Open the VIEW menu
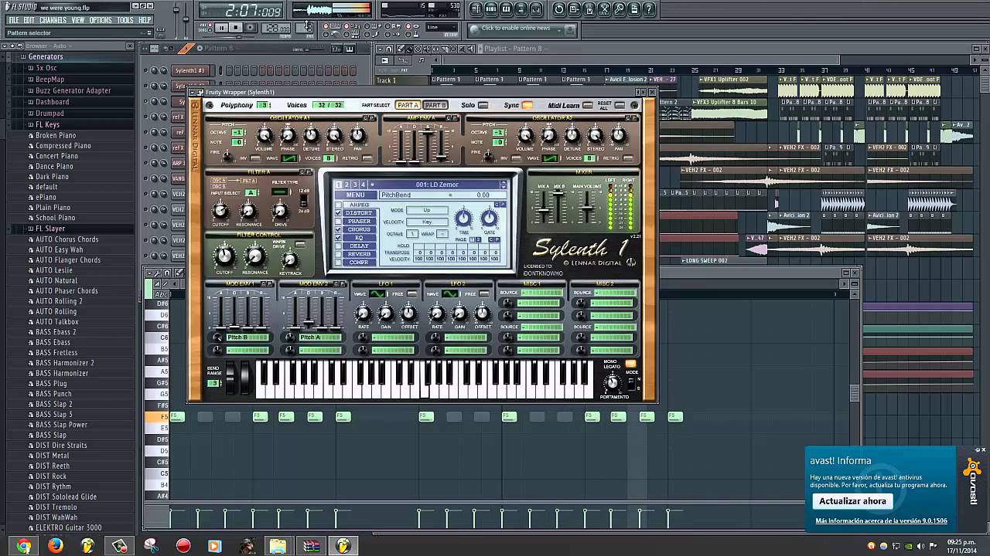 point(78,20)
